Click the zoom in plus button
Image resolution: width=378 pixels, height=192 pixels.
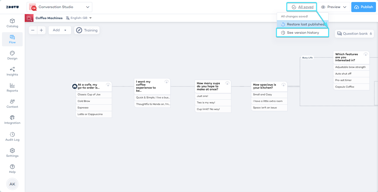[41, 30]
